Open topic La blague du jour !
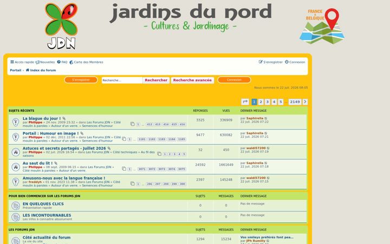 click(42, 119)
